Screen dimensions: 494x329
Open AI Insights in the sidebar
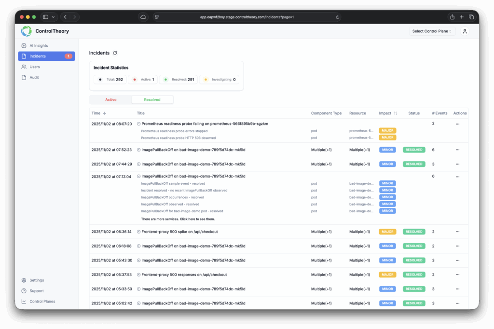[39, 46]
